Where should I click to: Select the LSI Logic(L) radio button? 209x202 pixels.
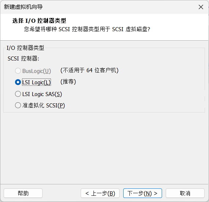(18, 82)
